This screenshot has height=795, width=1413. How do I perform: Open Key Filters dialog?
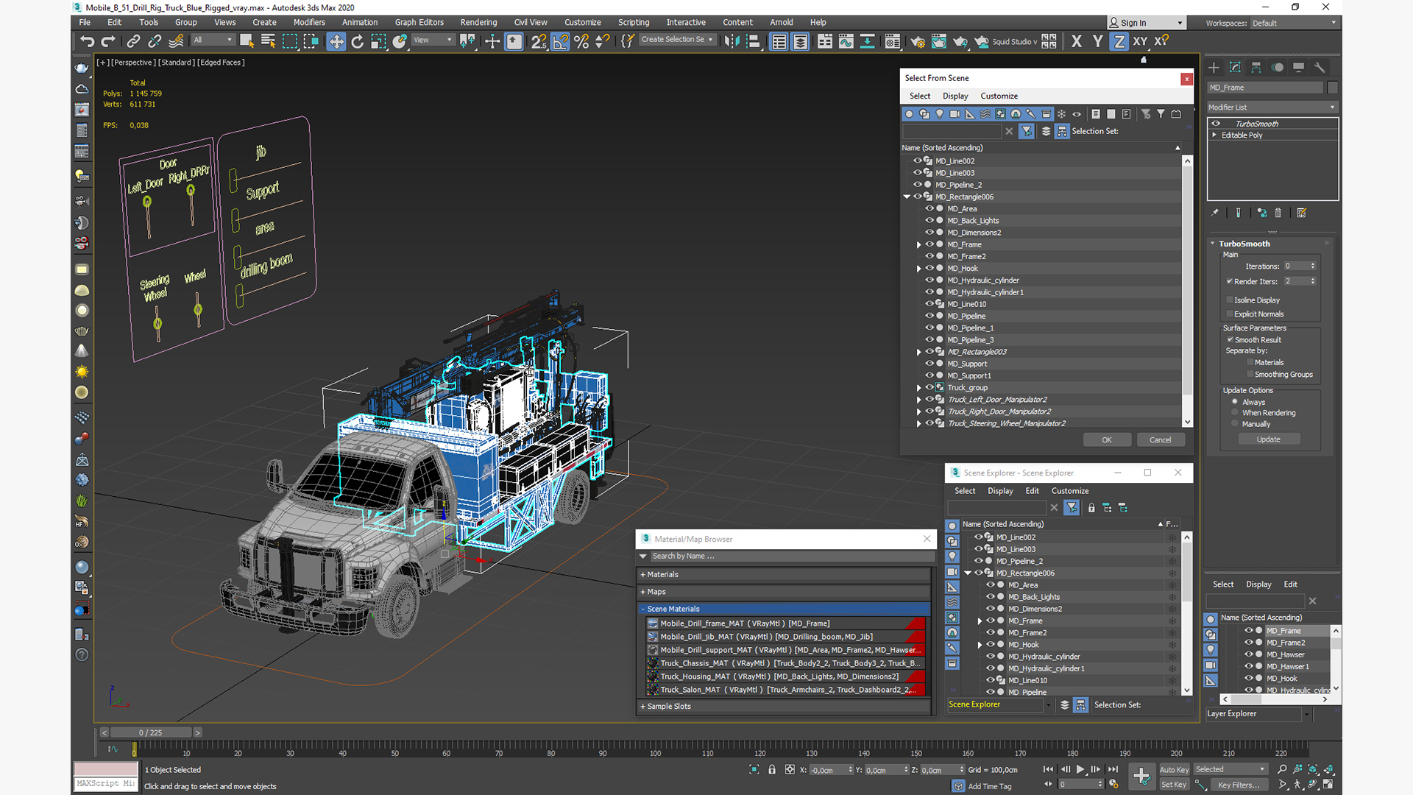click(x=1239, y=785)
